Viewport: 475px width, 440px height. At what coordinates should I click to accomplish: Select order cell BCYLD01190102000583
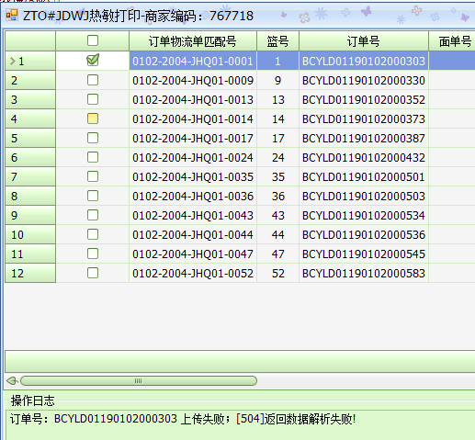click(364, 274)
